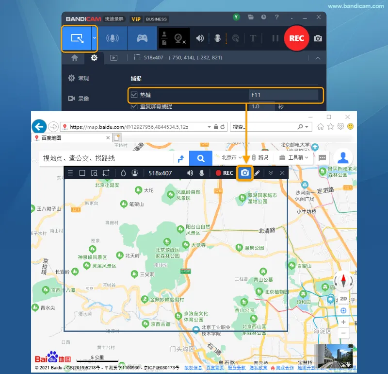
Task: Take screenshot with Bandicam main camera icon
Action: tap(318, 38)
